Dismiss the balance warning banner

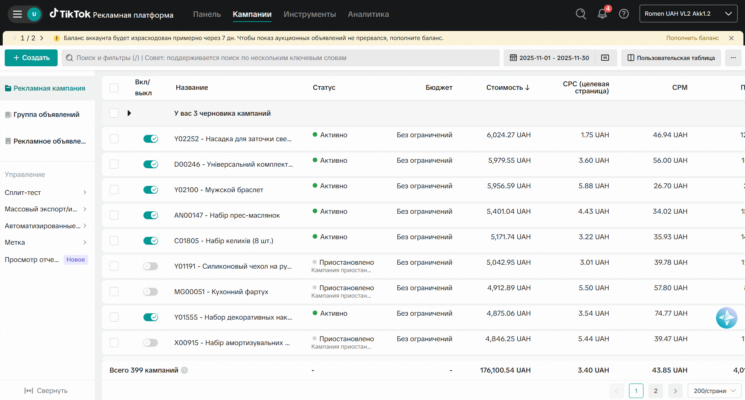tap(731, 38)
